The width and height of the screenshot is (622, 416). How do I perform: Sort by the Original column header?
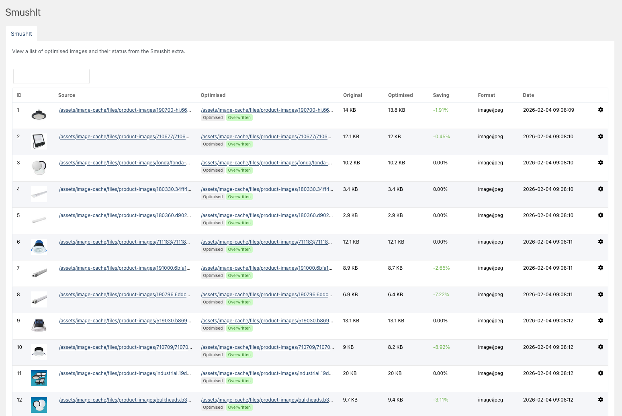tap(352, 95)
